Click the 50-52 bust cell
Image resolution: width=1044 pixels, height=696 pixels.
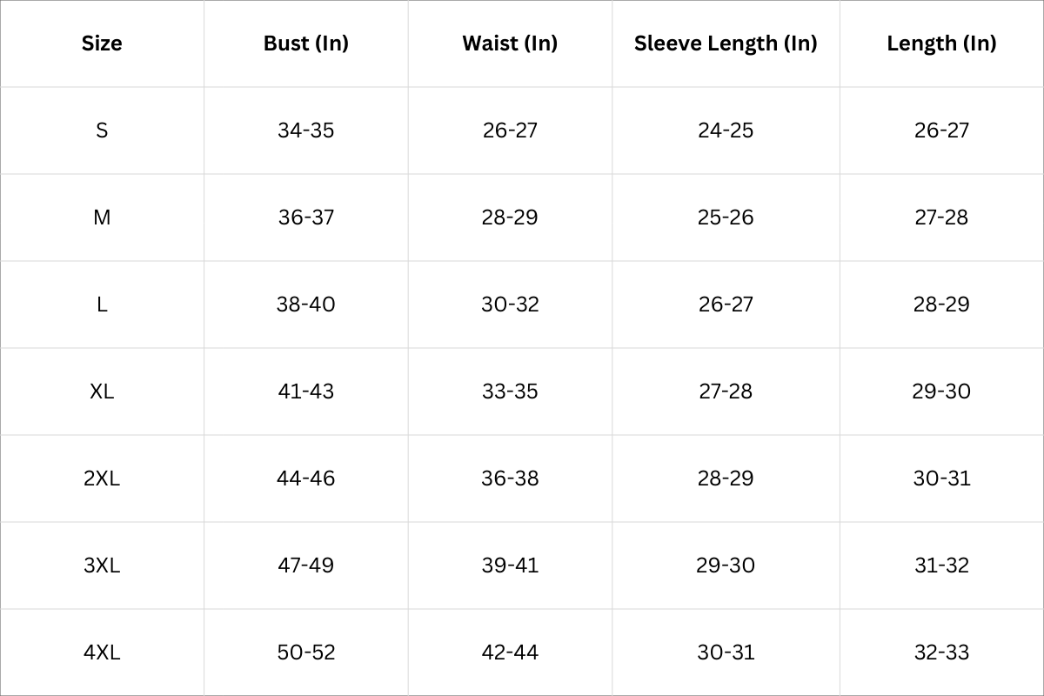tap(306, 652)
